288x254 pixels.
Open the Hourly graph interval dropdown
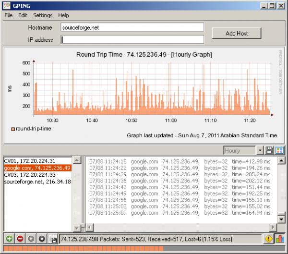(x=260, y=151)
